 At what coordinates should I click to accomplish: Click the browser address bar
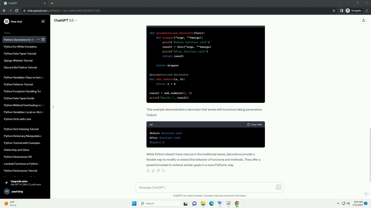coord(177,11)
